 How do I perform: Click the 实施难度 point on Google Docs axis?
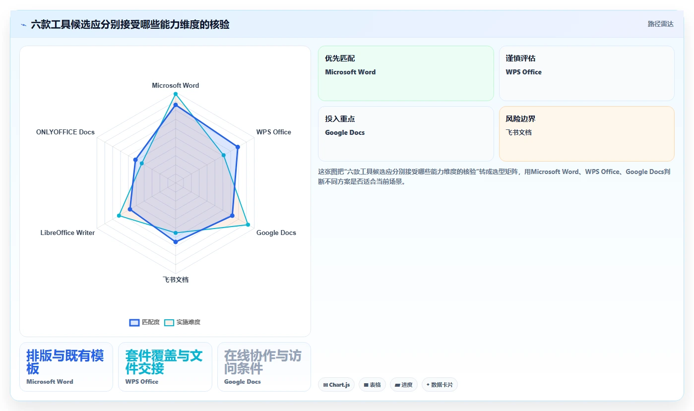248,225
